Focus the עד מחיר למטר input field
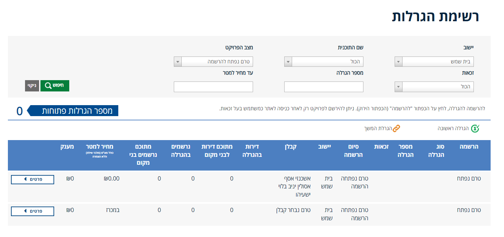Viewport: 504px width, 237px height. pyautogui.click(x=213, y=87)
